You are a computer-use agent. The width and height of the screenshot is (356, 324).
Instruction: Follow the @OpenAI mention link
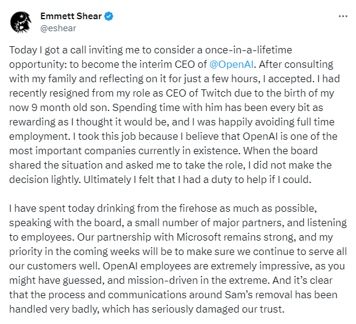231,64
